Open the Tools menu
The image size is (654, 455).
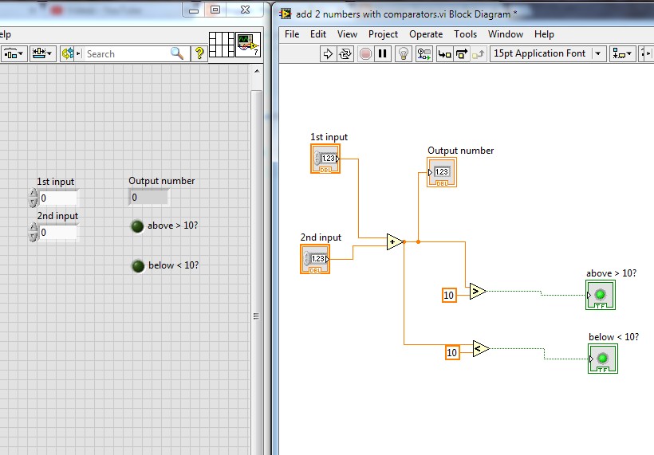(465, 34)
